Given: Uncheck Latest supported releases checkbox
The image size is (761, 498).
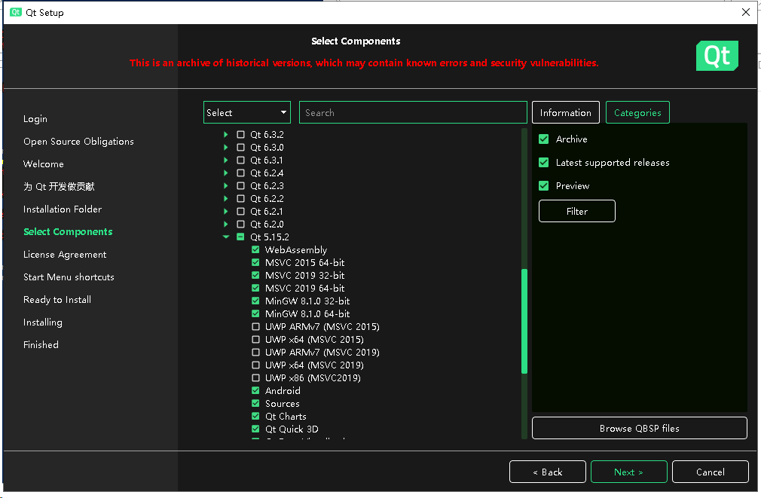Looking at the screenshot, I should pyautogui.click(x=543, y=163).
